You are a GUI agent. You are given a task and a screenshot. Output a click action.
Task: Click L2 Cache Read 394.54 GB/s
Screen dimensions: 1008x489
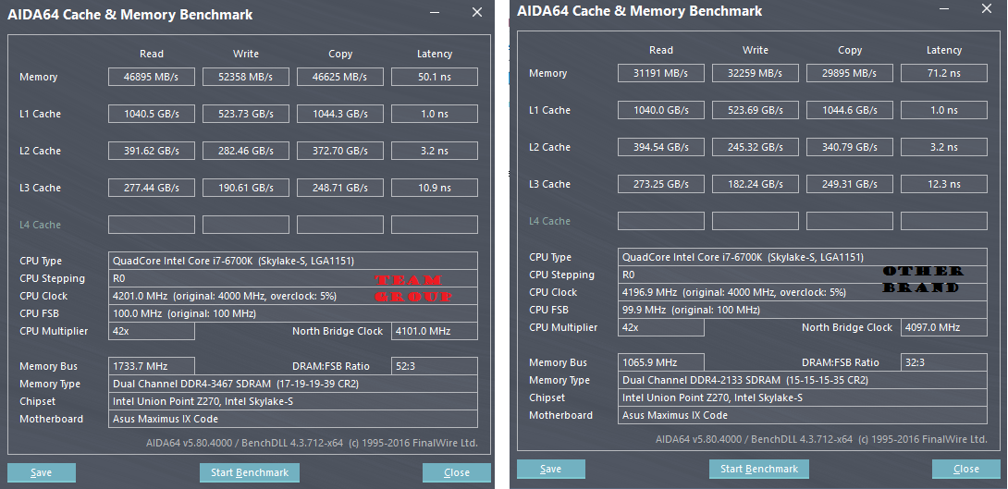click(x=661, y=147)
